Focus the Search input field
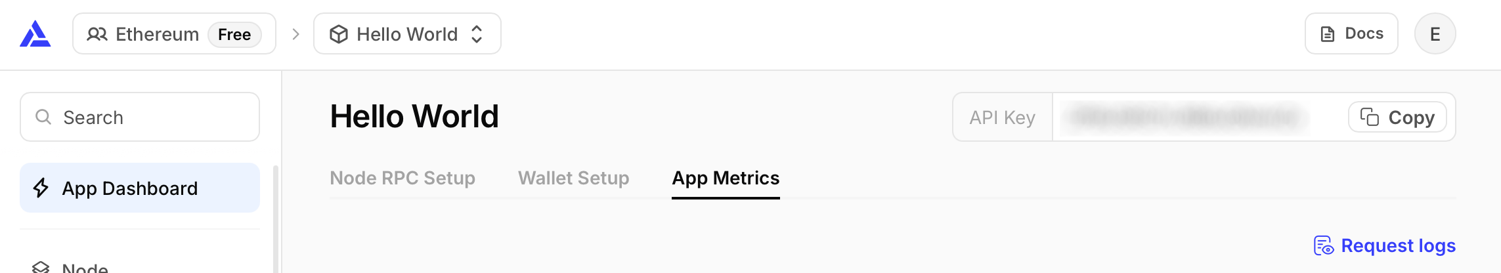This screenshot has height=273, width=1501. coord(151,117)
